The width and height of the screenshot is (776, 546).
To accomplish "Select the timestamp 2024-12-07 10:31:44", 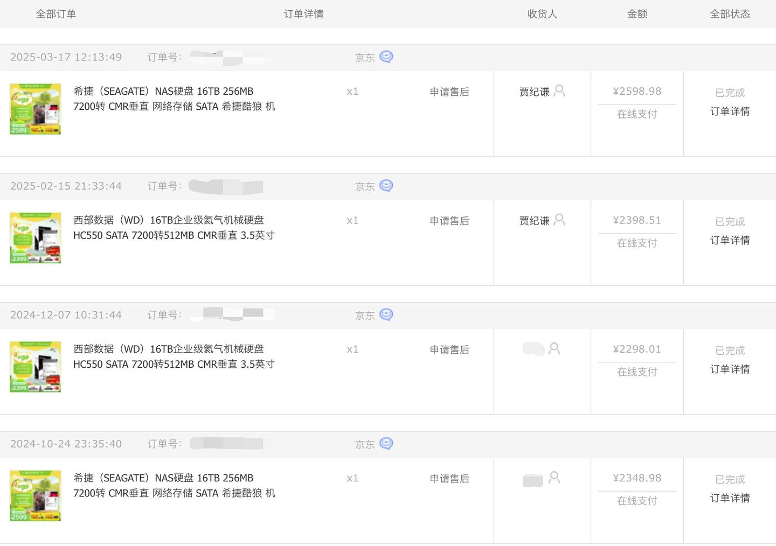I will 66,315.
